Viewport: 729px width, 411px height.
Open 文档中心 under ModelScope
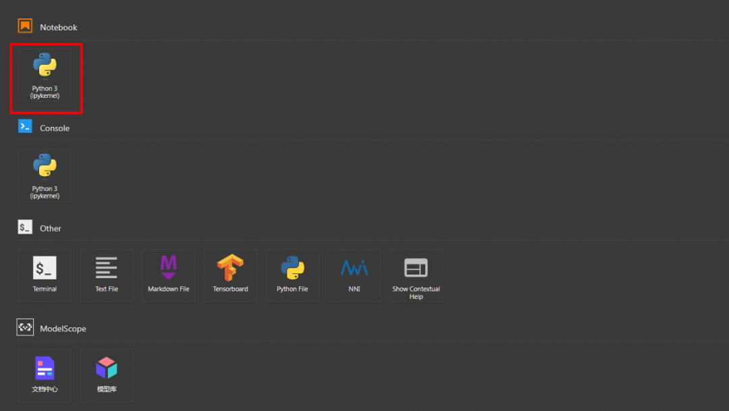(45, 375)
